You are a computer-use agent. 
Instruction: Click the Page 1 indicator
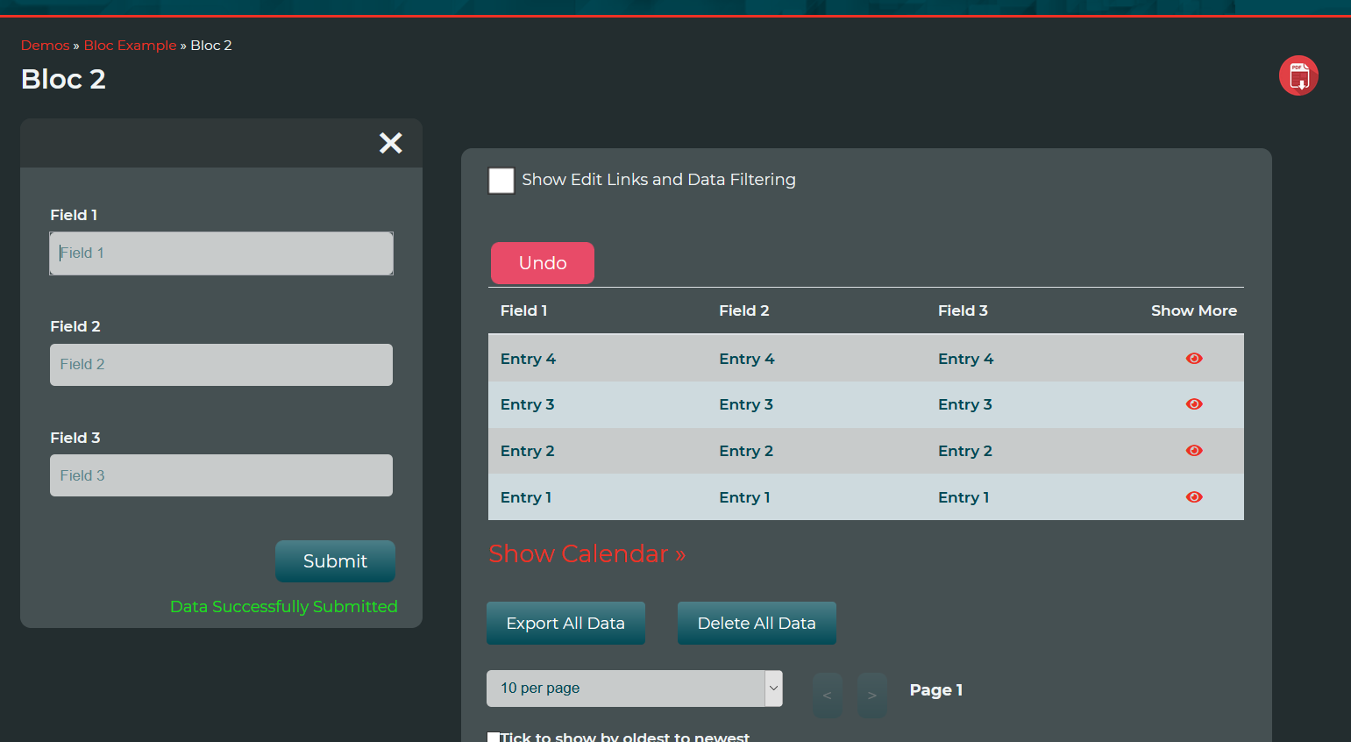pyautogui.click(x=936, y=690)
